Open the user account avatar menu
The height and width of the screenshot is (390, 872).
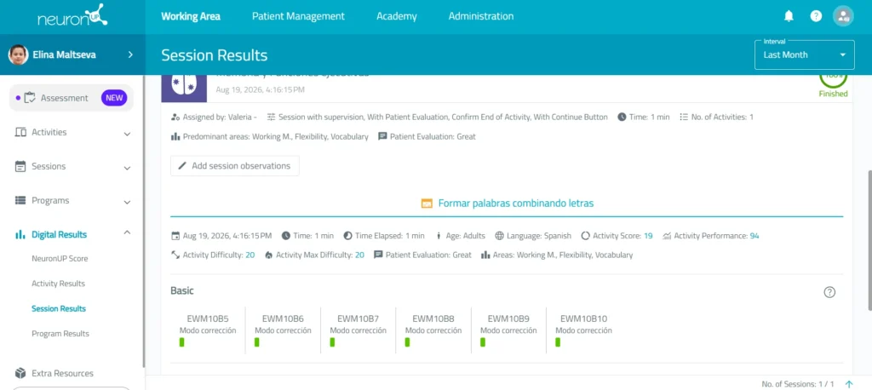point(843,16)
